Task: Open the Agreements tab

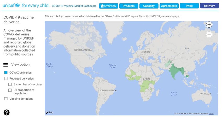Action: pos(169,6)
